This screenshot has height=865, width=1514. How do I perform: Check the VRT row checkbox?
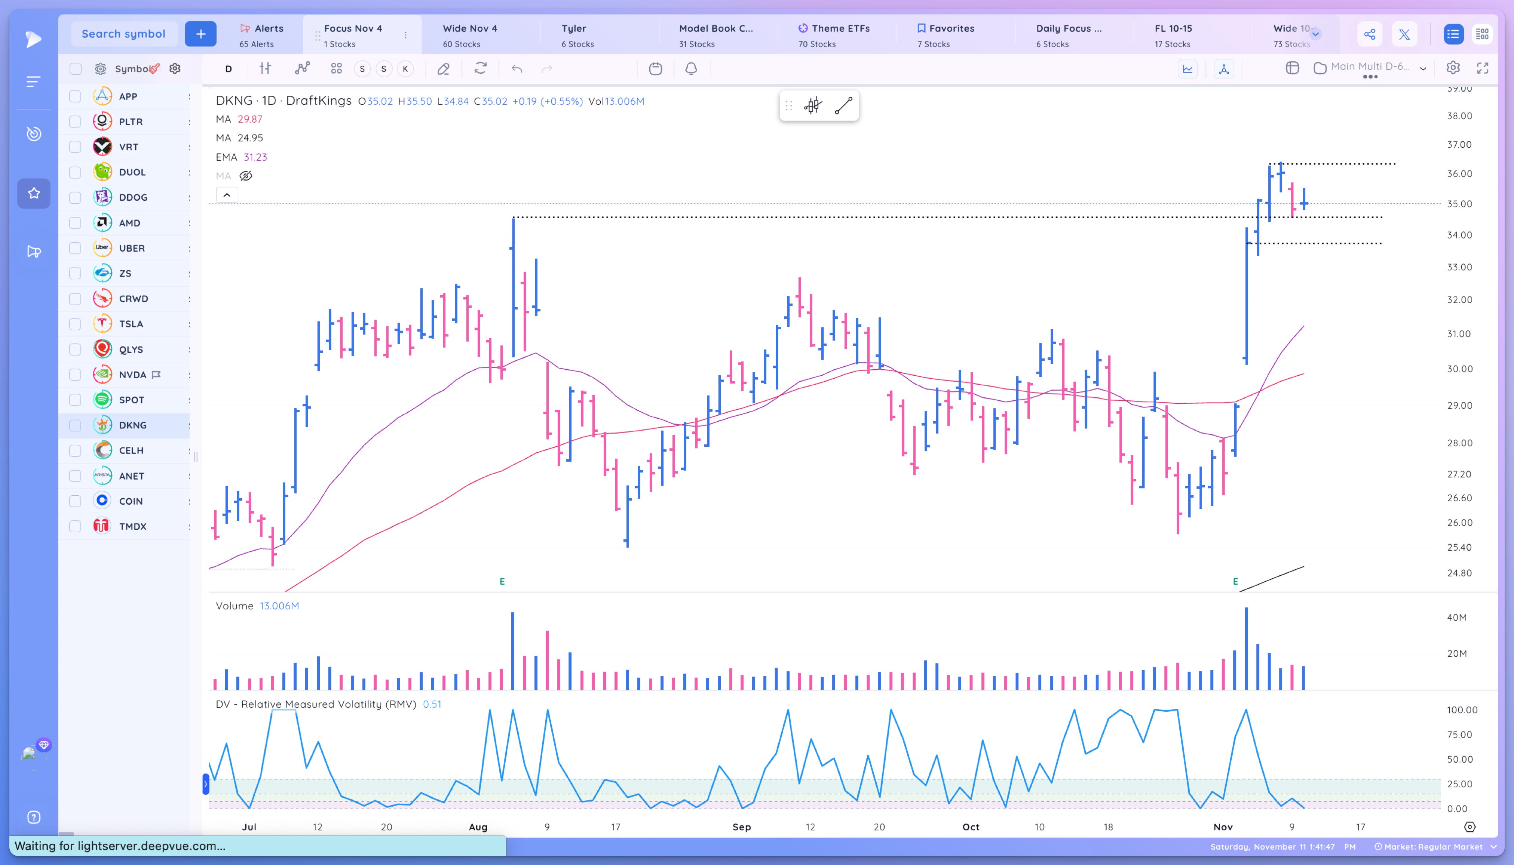point(76,147)
